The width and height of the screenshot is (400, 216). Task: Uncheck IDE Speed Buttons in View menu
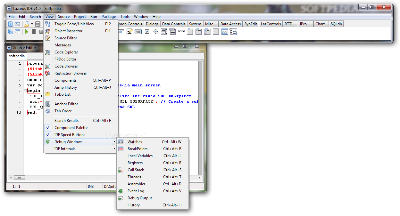click(81, 135)
